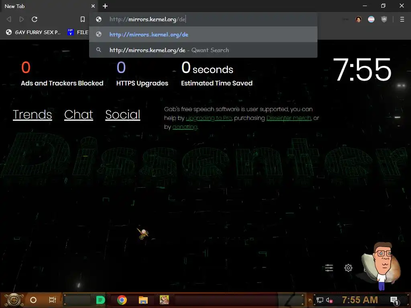Choose the Qwant Search suggestion
411x308 pixels.
203,50
